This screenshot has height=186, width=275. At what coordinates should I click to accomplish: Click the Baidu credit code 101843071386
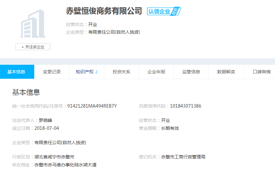click(x=185, y=106)
